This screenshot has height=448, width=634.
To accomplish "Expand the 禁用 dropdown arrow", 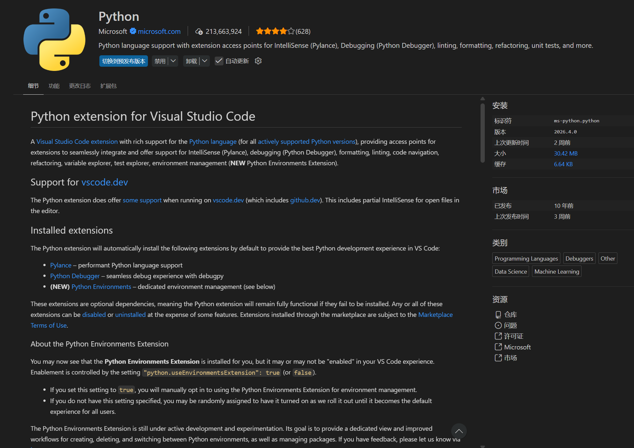I will point(173,61).
